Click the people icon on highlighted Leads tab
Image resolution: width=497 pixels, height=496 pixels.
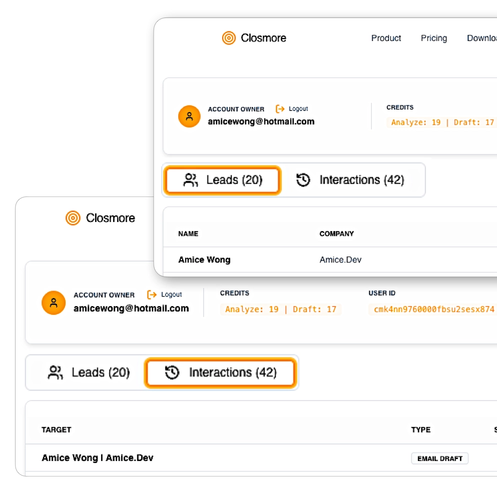pos(191,180)
